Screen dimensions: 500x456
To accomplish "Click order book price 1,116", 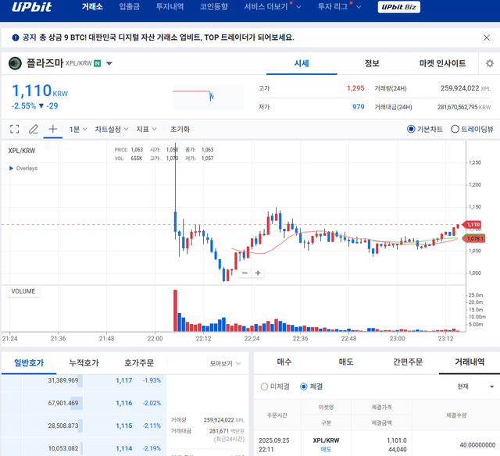I will (x=124, y=403).
